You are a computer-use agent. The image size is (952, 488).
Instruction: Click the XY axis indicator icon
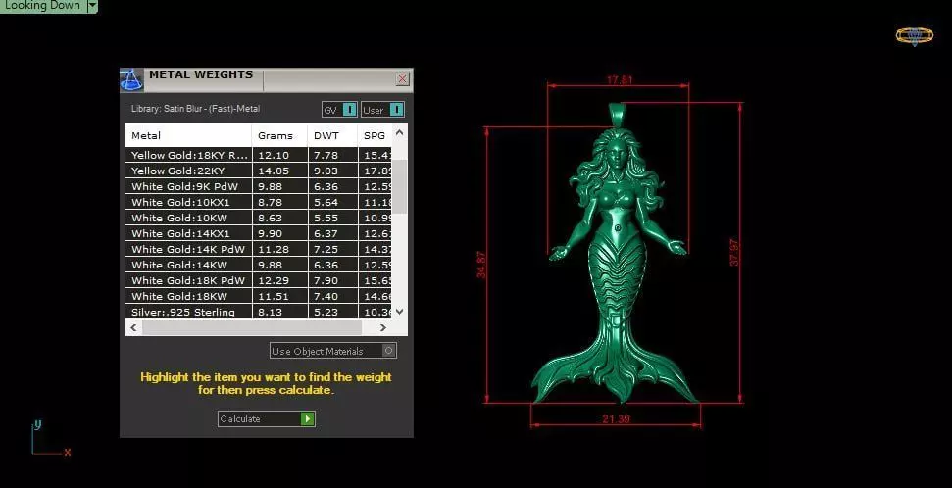tap(50, 438)
